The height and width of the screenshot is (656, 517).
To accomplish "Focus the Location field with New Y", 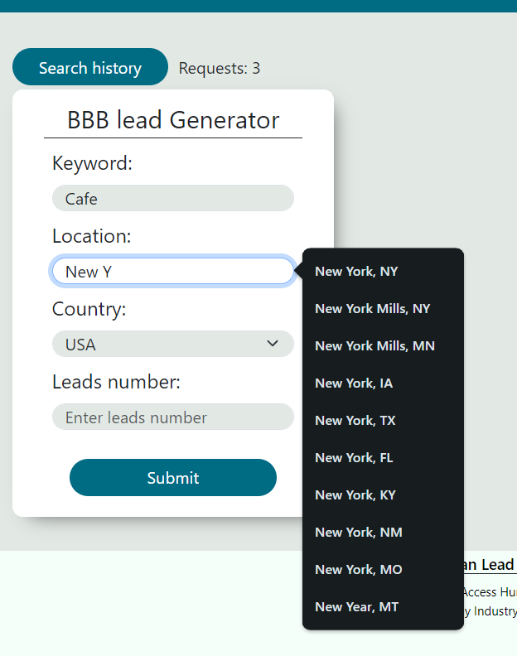I will pyautogui.click(x=172, y=272).
